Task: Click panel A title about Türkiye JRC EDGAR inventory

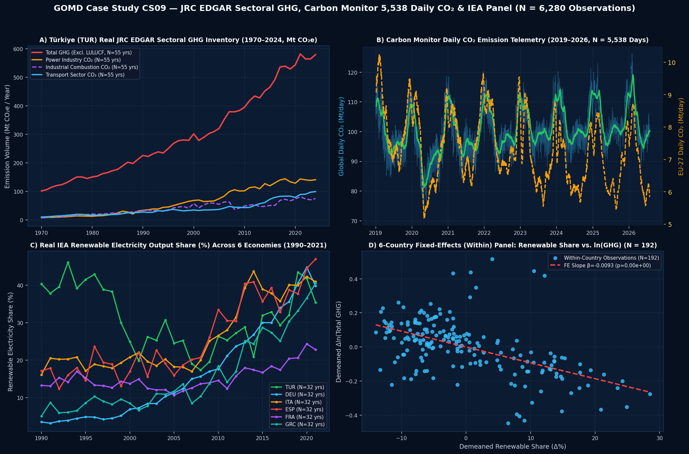Action: click(x=178, y=40)
